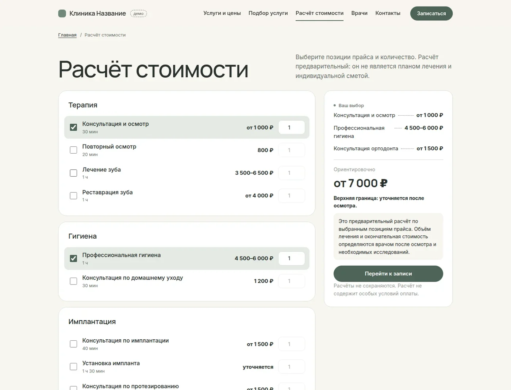
Task: Select the Расчёт стоимости nav item
Action: pos(319,13)
